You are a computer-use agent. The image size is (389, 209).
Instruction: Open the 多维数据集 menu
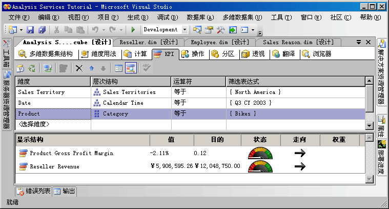coord(242,17)
